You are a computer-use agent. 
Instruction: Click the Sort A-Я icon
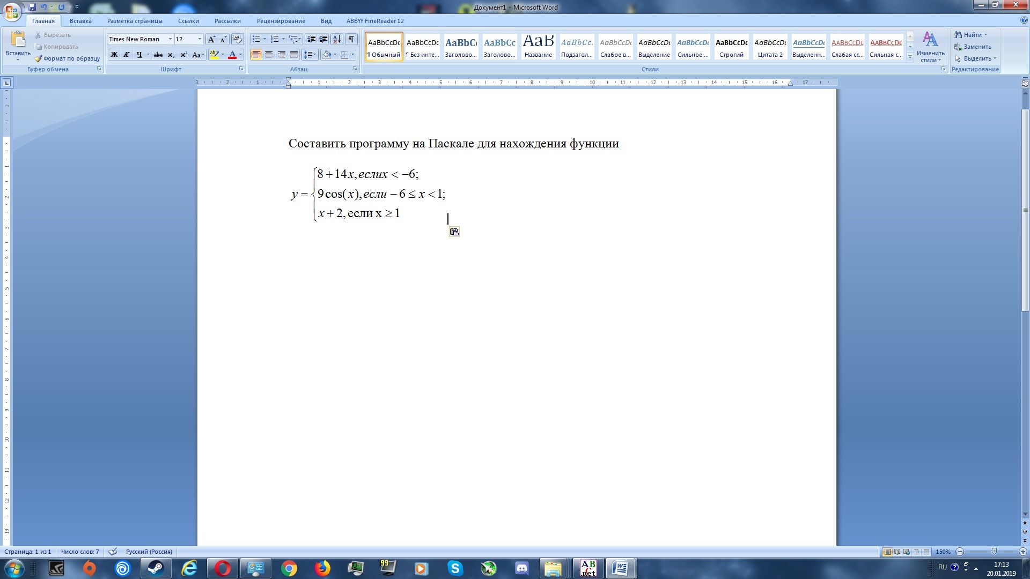click(x=337, y=39)
